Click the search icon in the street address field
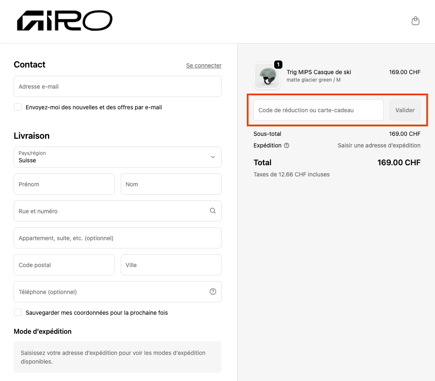Viewport: 435px width, 381px height. (213, 211)
